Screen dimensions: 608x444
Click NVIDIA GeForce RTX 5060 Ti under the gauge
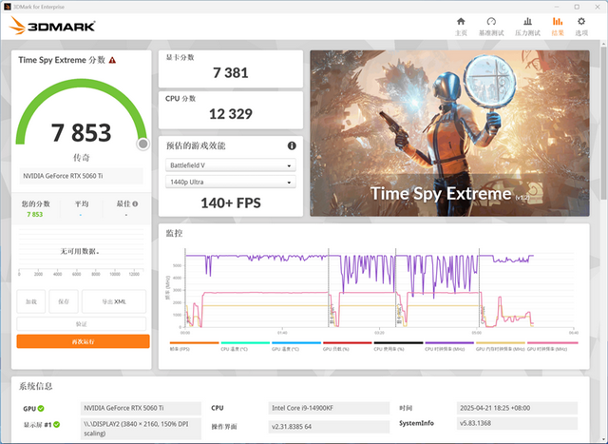[x=82, y=176]
